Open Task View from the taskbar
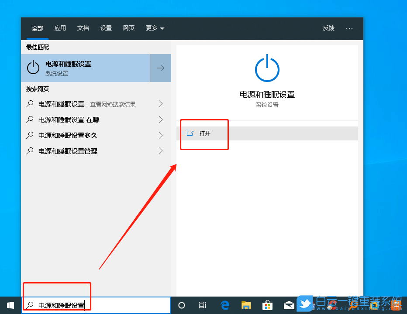 click(202, 305)
